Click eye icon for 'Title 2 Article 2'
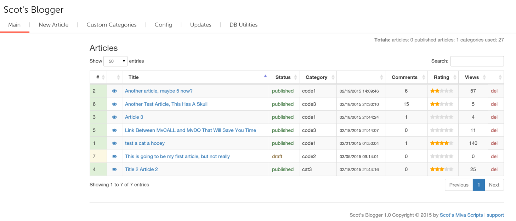 point(114,169)
